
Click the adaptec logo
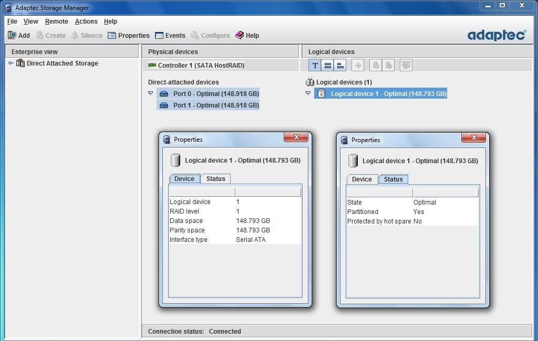point(496,35)
